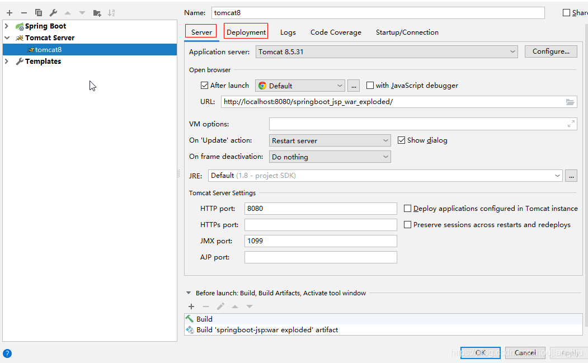Collapse the Before launch section
The width and height of the screenshot is (588, 363).
189,293
